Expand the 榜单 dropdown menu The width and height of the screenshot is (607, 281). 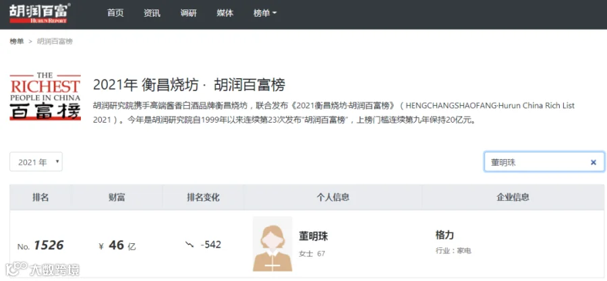point(265,13)
